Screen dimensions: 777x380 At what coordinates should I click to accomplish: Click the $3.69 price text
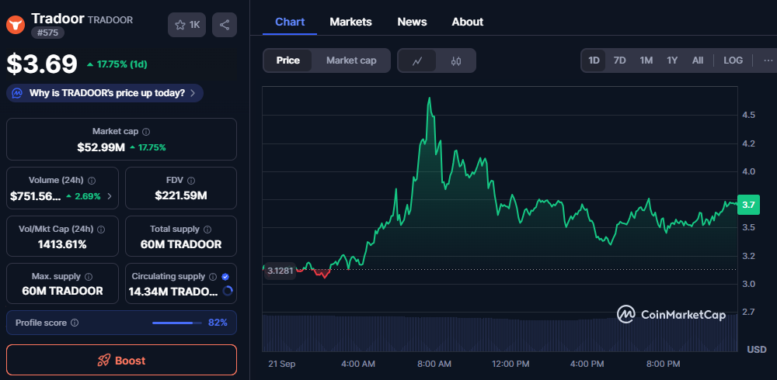tap(42, 64)
